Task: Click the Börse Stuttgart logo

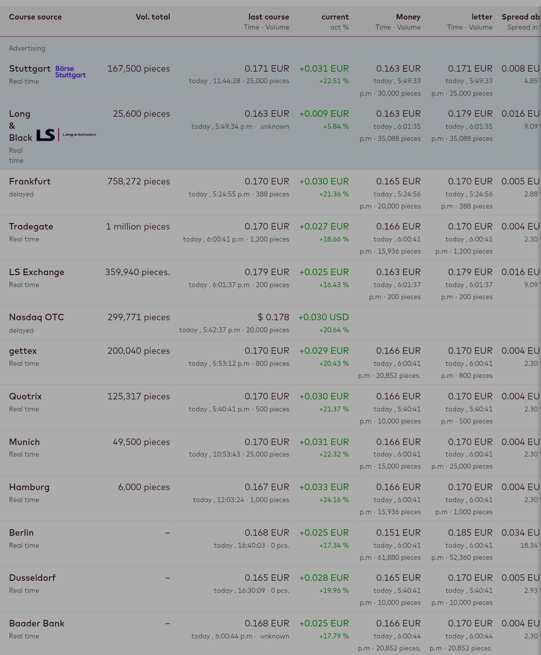Action: 70,72
